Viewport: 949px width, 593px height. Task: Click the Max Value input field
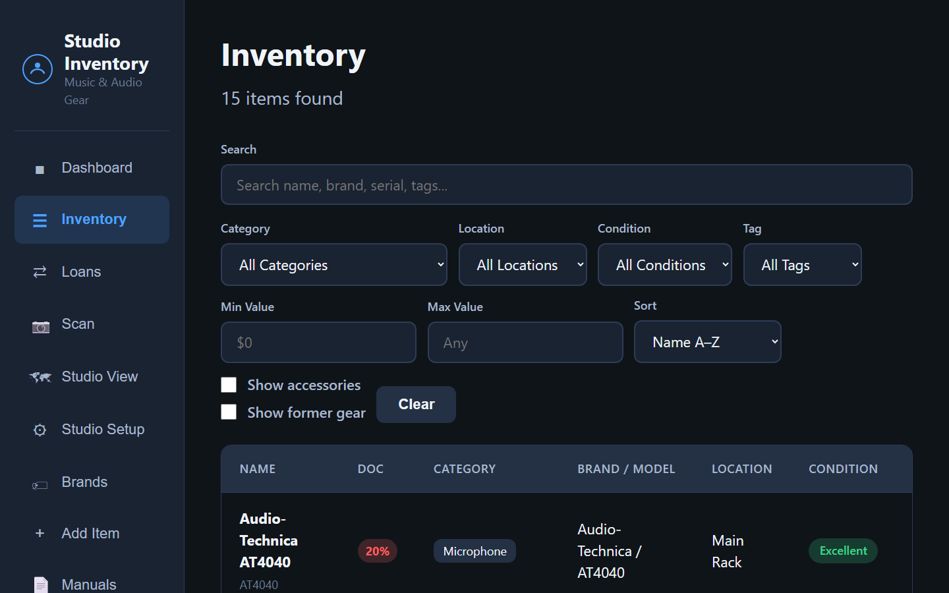click(525, 343)
